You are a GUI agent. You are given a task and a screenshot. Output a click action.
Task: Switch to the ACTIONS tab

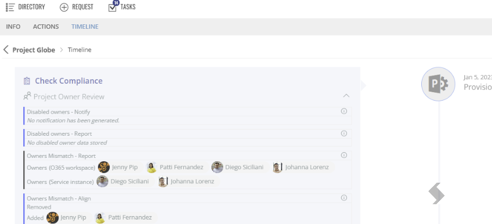tap(46, 27)
